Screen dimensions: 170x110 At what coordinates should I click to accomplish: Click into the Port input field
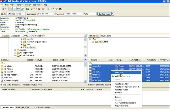click(x=92, y=14)
